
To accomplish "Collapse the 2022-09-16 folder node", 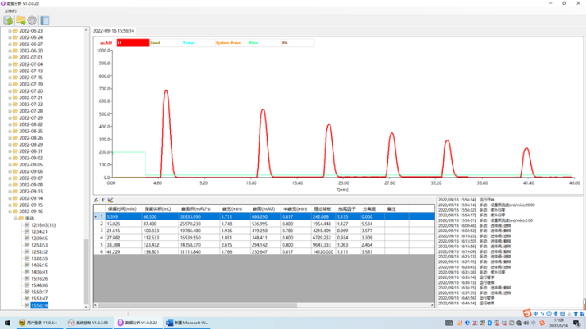I will tap(10, 212).
